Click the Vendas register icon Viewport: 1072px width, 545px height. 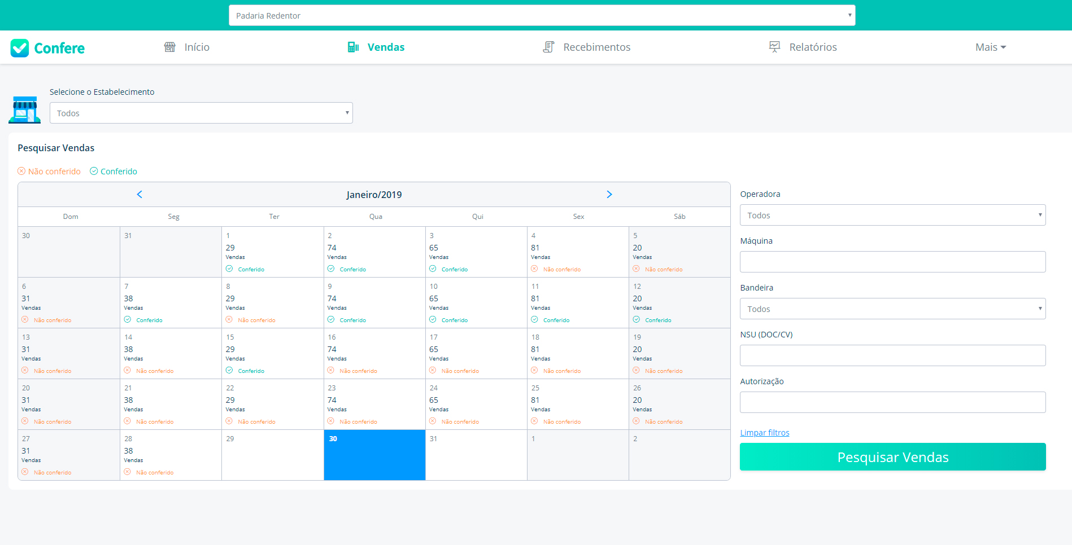[353, 47]
